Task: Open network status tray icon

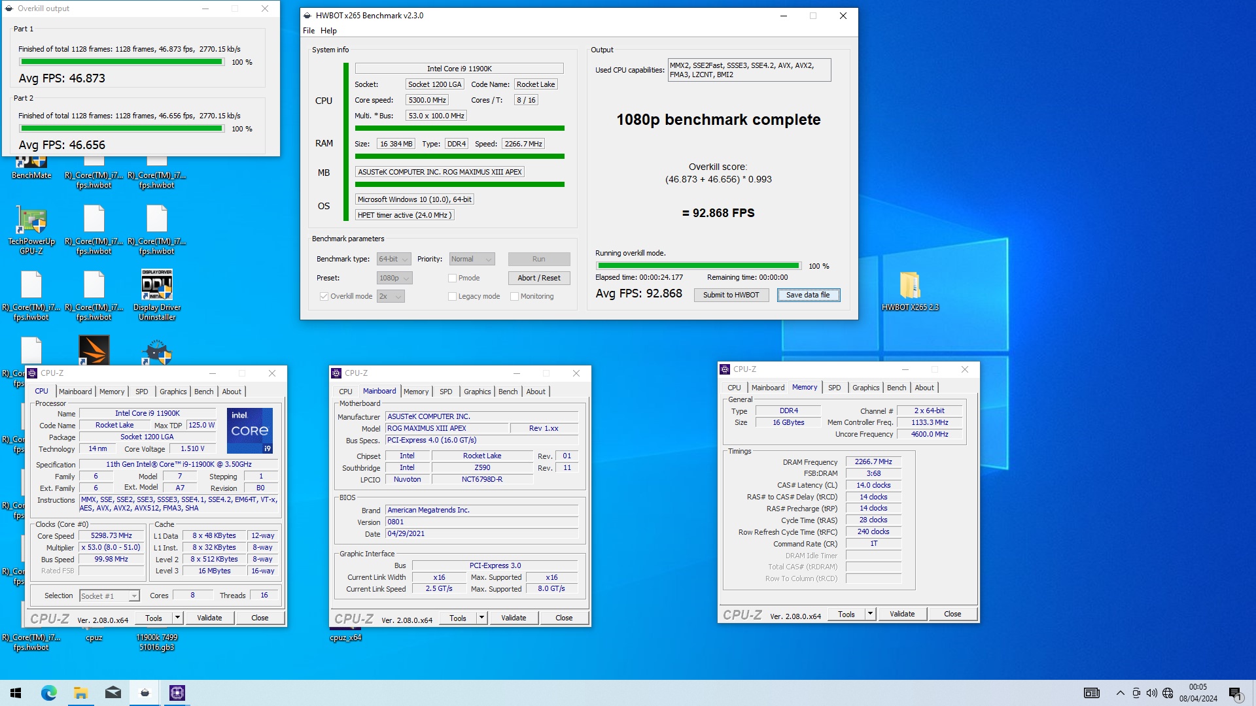Action: 1168,693
